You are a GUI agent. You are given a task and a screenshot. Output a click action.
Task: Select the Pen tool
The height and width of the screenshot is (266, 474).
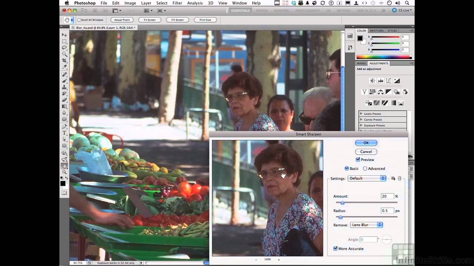[x=64, y=126]
